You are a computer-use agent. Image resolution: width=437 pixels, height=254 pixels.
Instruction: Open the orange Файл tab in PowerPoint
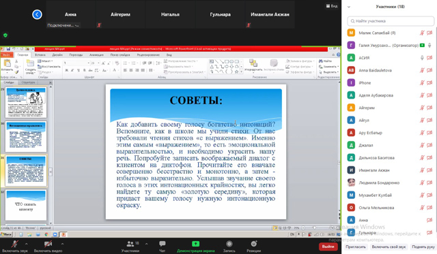click(6, 54)
